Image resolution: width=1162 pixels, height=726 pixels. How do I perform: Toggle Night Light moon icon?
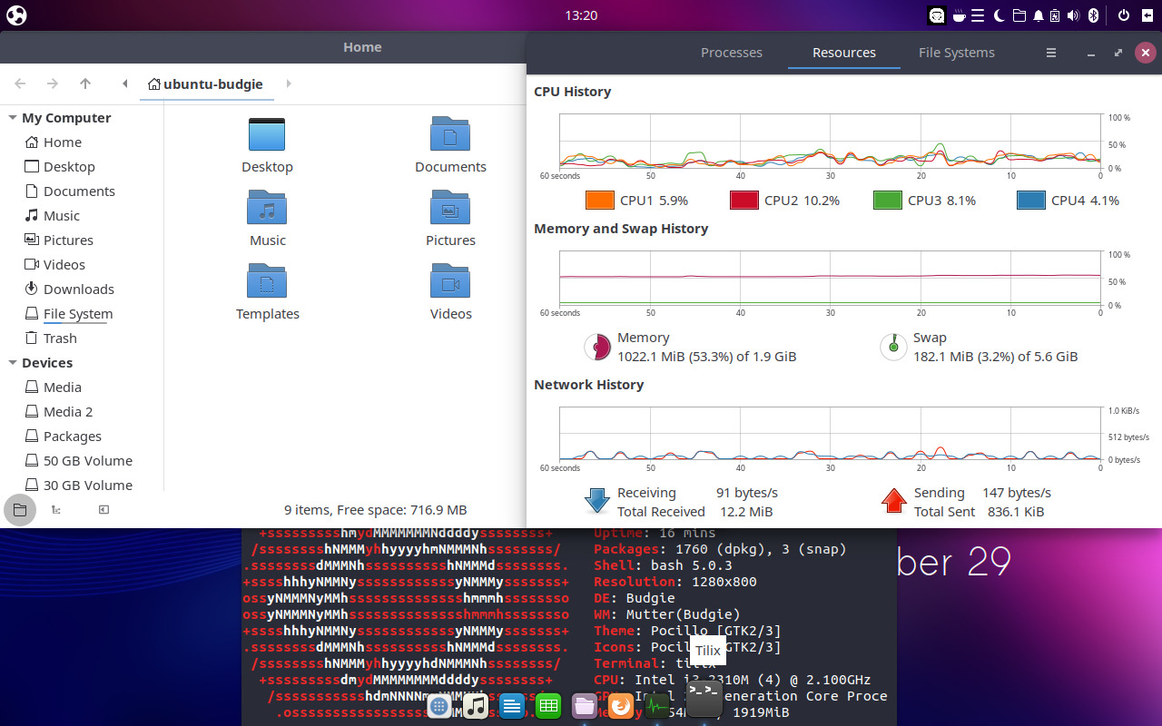click(x=998, y=15)
